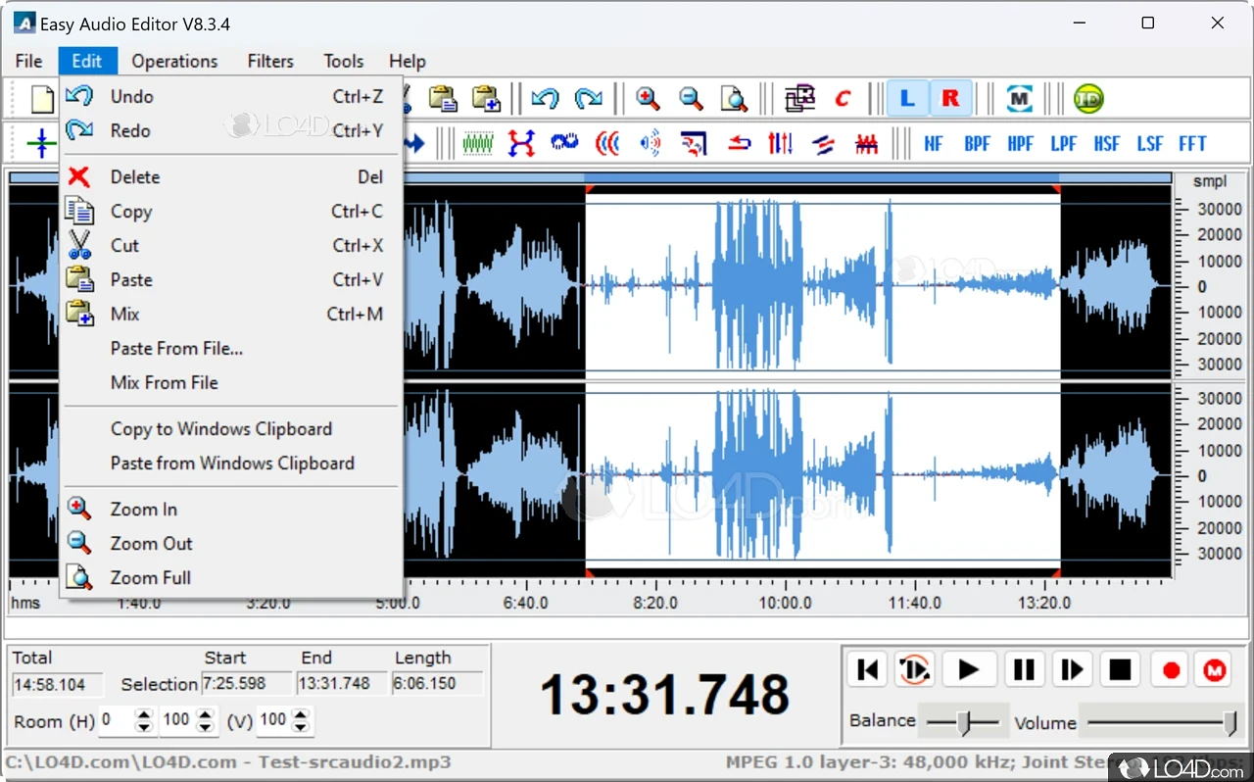Toggle the M mixer toolbar button

(x=1020, y=98)
